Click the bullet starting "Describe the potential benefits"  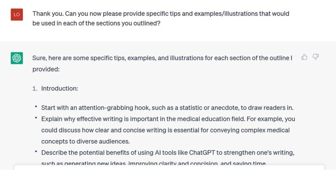tap(168, 156)
